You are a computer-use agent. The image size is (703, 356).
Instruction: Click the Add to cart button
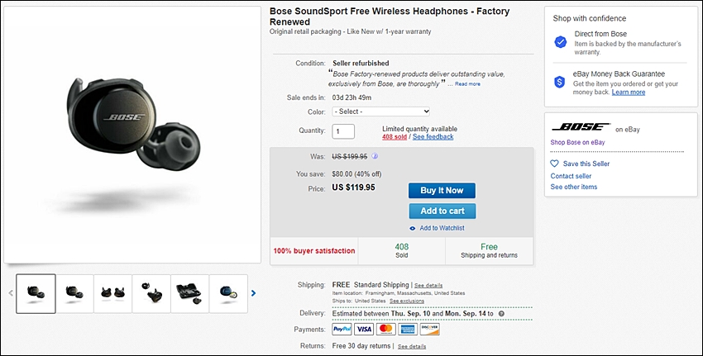(x=442, y=211)
